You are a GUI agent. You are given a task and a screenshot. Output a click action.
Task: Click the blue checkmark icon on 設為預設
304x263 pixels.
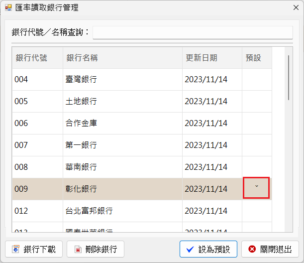(190, 250)
